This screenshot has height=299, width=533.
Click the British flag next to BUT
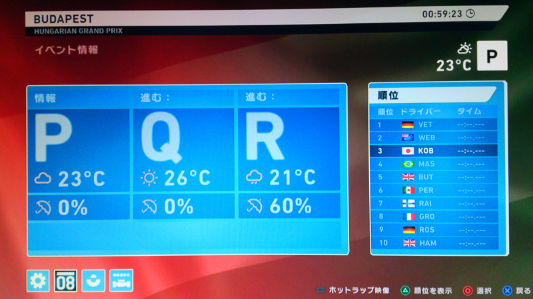[408, 177]
